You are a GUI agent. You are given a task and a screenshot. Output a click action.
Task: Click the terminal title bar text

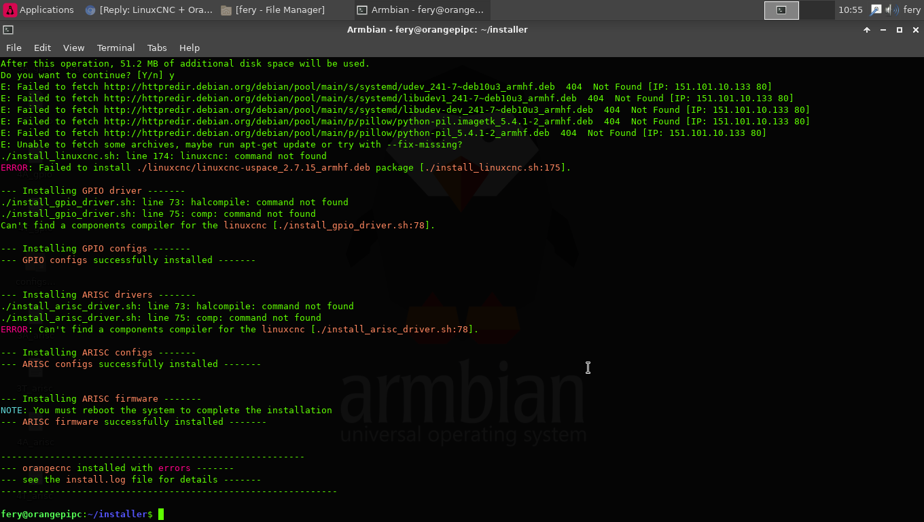(x=437, y=30)
